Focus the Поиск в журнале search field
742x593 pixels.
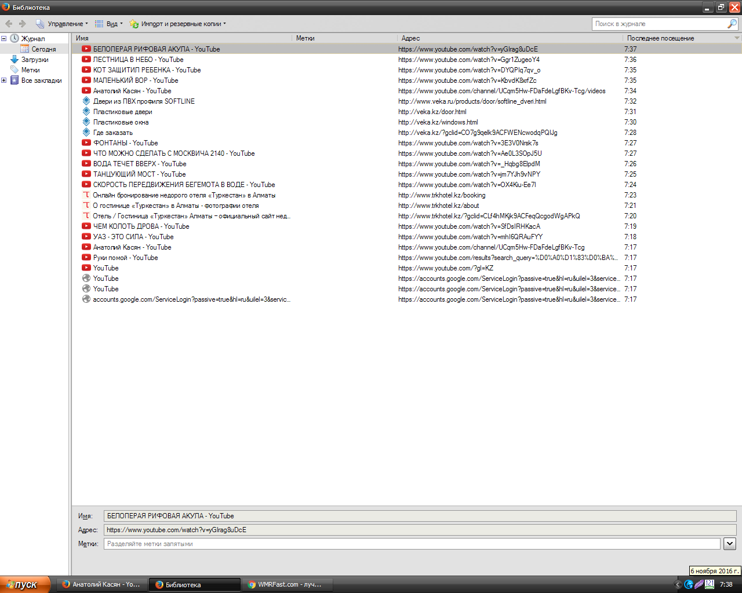(x=659, y=24)
